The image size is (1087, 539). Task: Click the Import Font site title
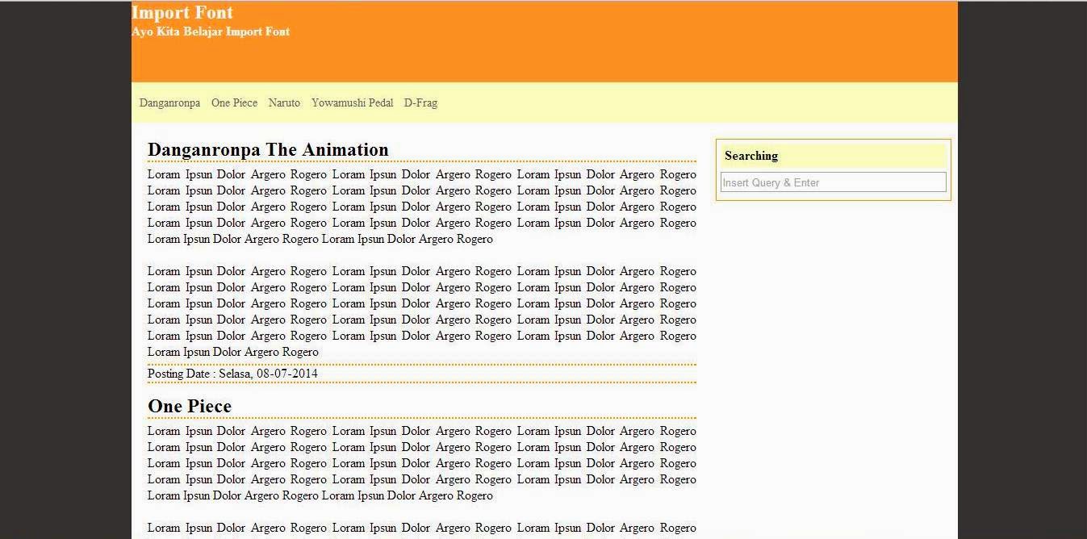tap(182, 12)
